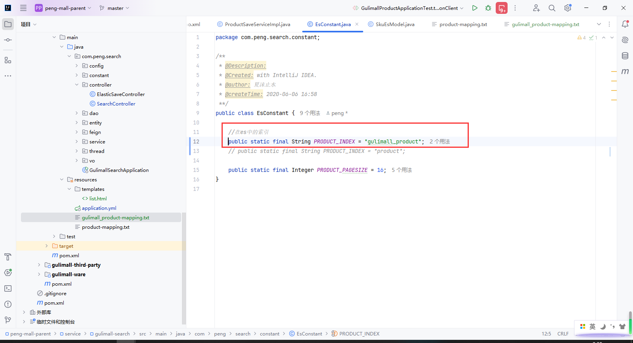This screenshot has height=343, width=633.
Task: Click CRLF line separator status item
Action: coord(563,334)
